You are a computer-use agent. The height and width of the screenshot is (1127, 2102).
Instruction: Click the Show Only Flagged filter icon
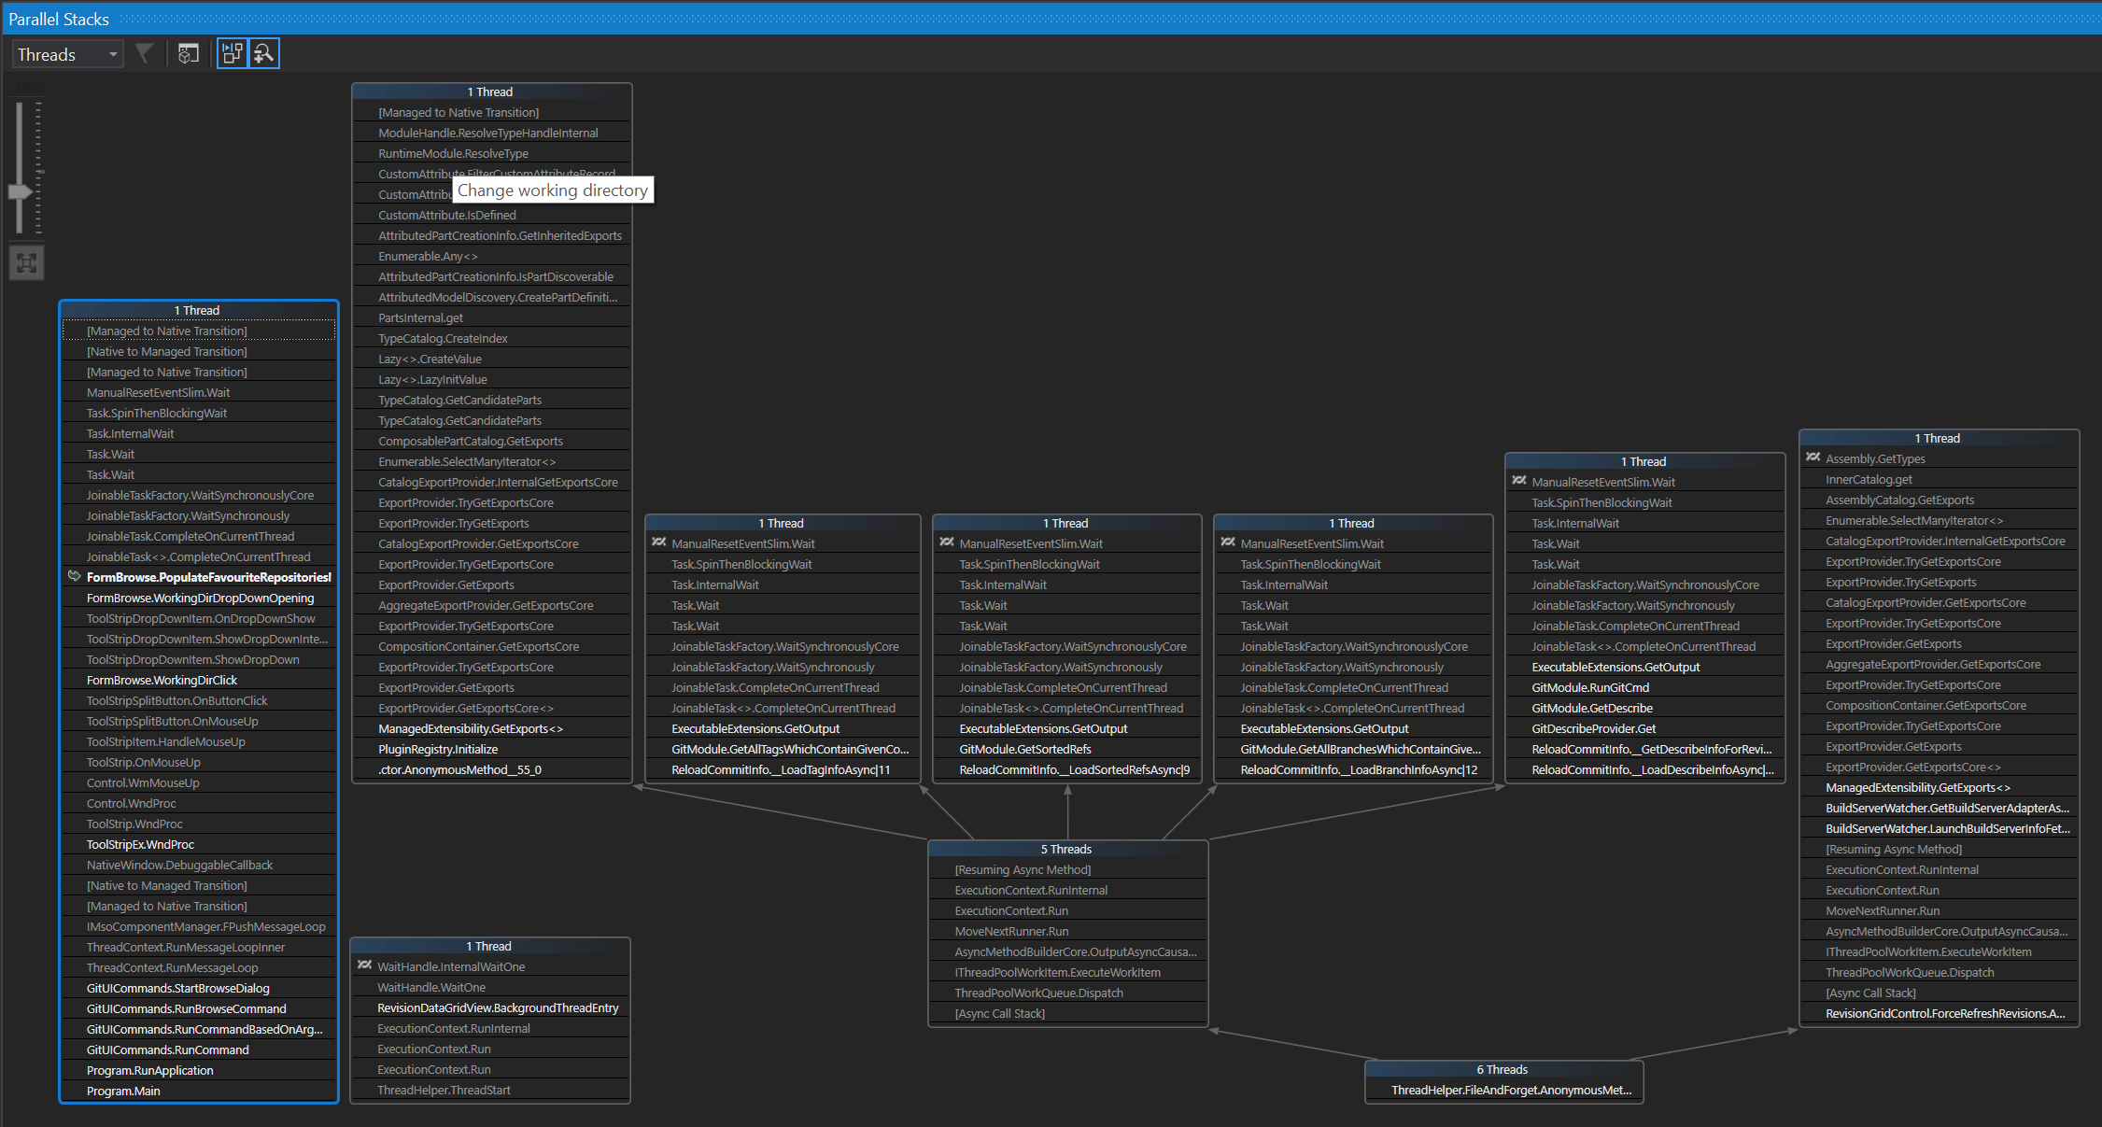[x=144, y=53]
